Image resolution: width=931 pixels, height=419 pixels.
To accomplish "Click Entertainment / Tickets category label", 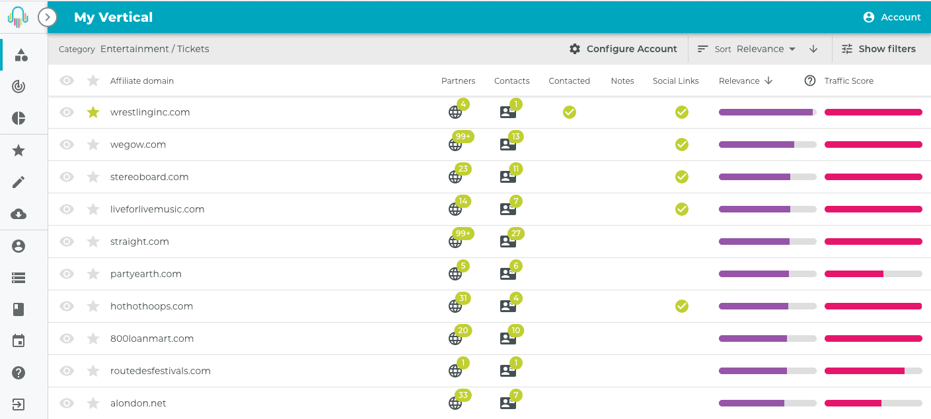I will [155, 49].
